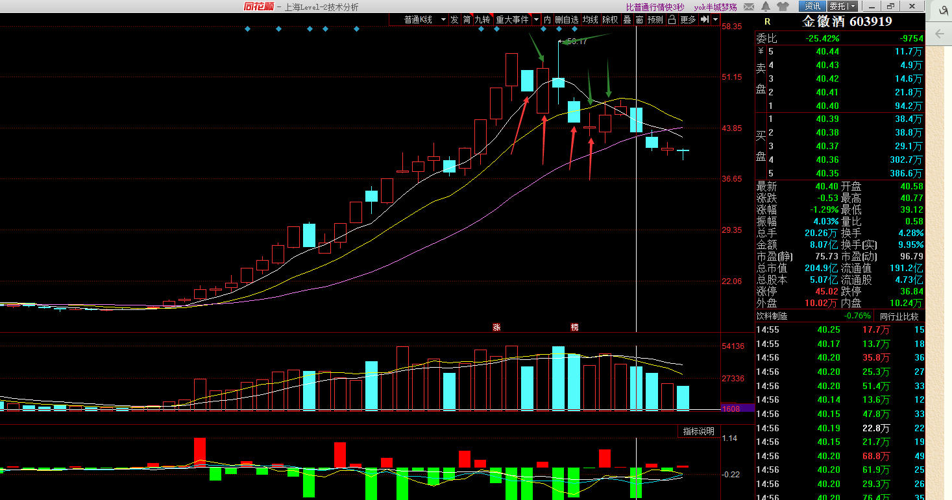Click the yok半城梦殇 username
The height and width of the screenshot is (500, 952).
coord(716,6)
